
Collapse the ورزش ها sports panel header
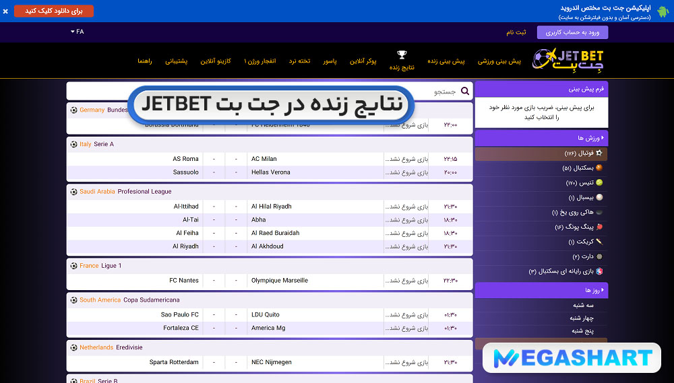[x=541, y=138]
